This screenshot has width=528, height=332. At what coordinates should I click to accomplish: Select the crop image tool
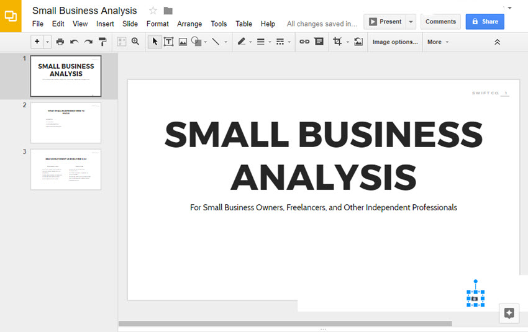tap(337, 42)
